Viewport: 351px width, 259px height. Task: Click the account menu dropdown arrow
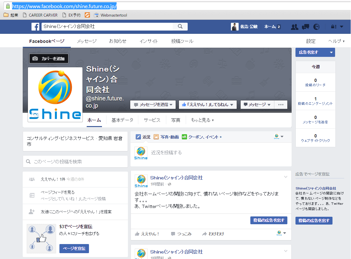pos(342,27)
